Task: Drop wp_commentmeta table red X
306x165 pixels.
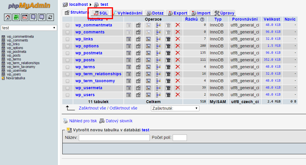Action: coord(178,25)
